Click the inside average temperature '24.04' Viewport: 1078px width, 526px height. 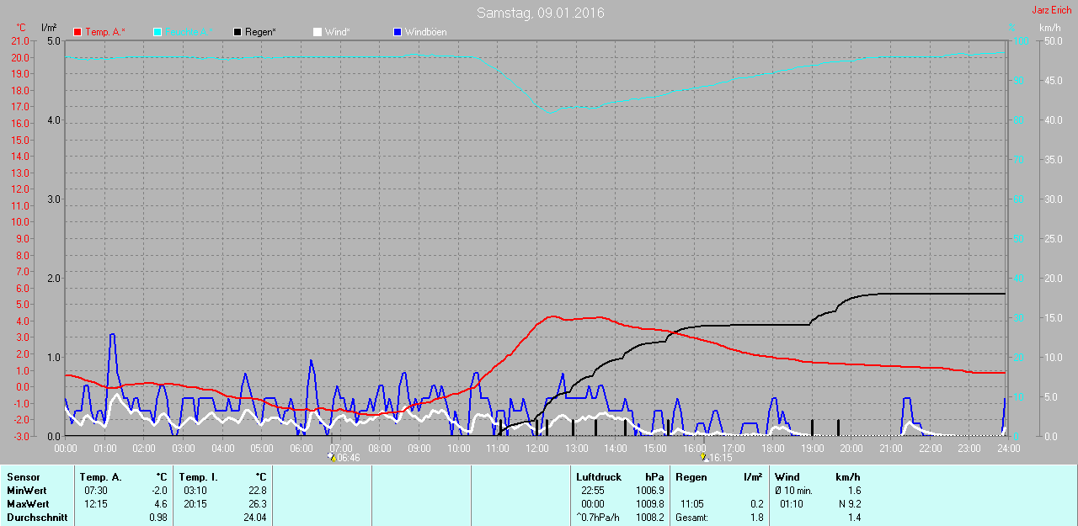254,518
